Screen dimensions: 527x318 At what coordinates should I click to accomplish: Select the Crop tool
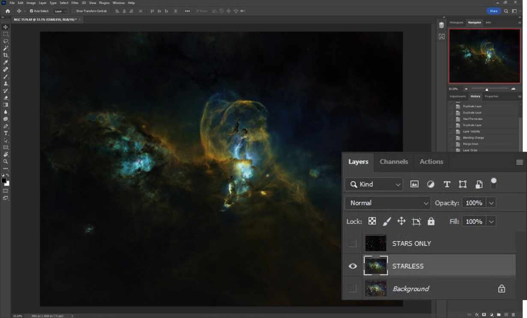tap(6, 55)
